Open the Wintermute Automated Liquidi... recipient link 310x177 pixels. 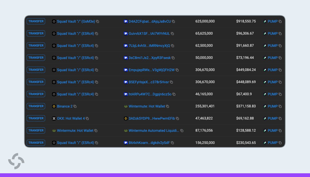tap(154, 131)
